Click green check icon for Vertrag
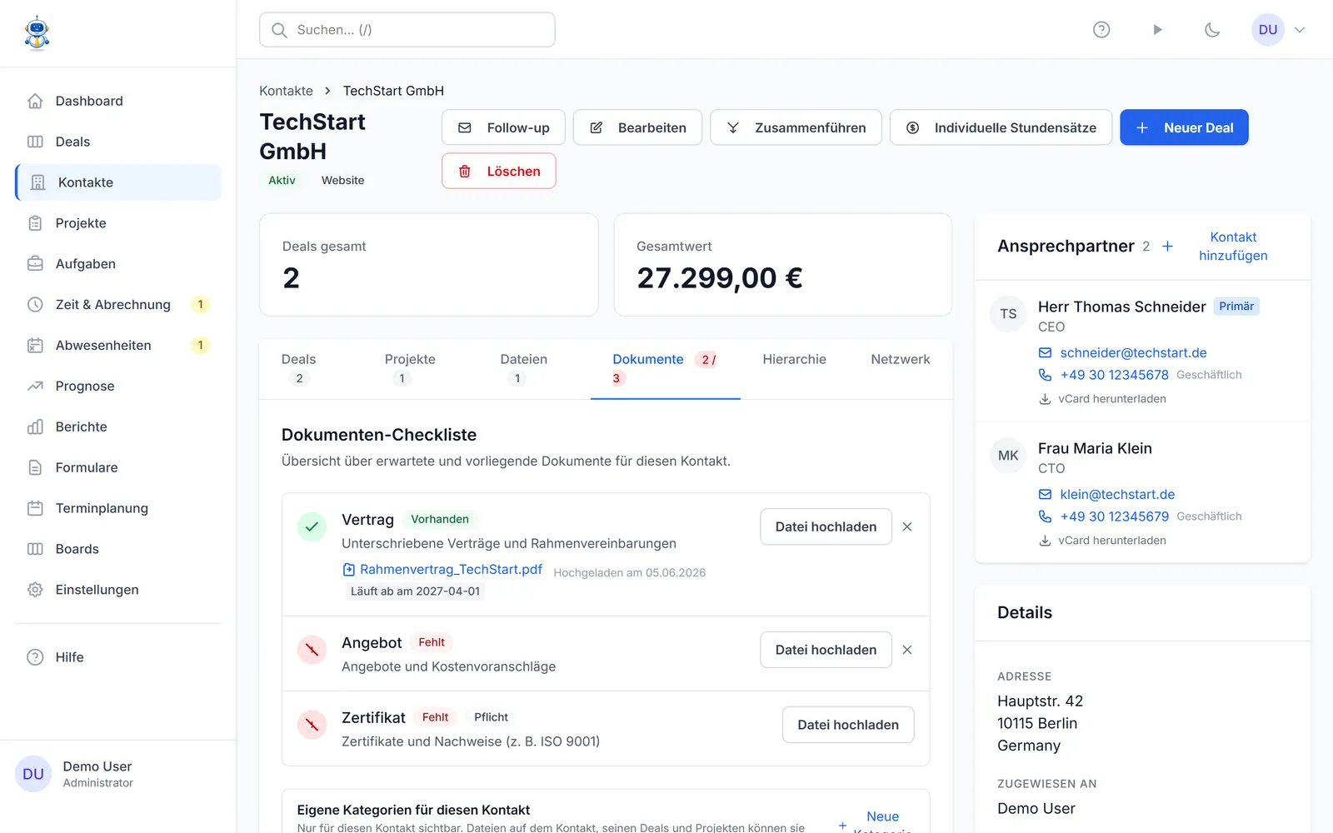The width and height of the screenshot is (1333, 833). 312,526
